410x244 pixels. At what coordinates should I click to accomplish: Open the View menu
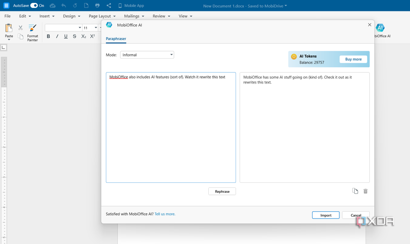[185, 16]
